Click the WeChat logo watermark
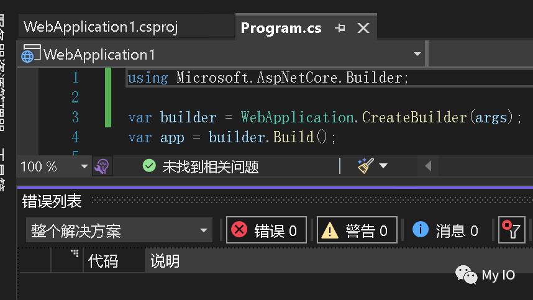This screenshot has height=300, width=533. point(466,275)
